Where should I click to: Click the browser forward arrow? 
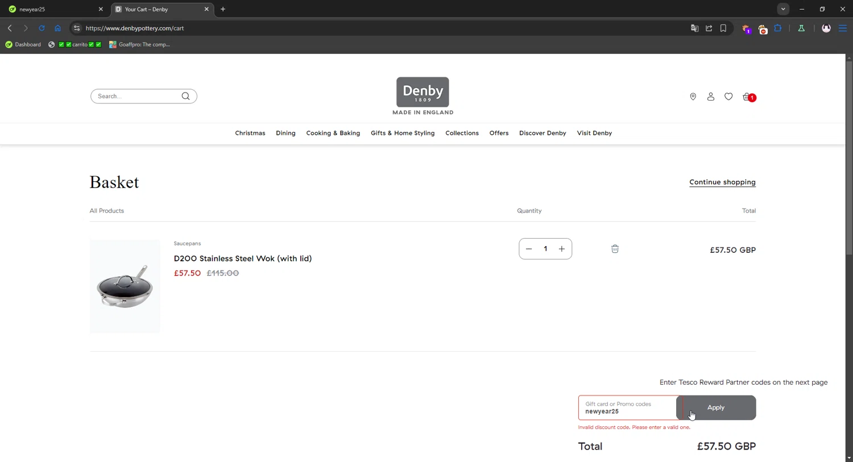(x=26, y=28)
